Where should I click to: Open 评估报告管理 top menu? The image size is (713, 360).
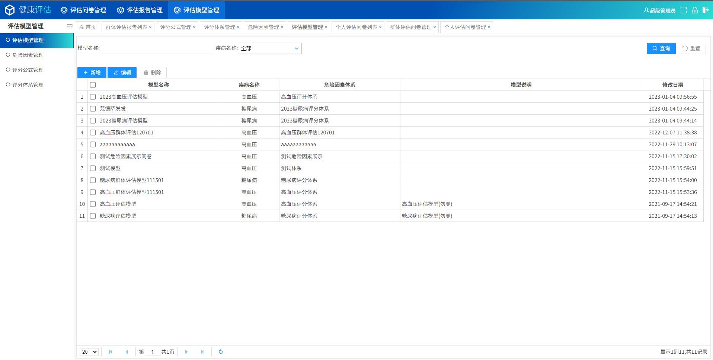[x=140, y=10]
